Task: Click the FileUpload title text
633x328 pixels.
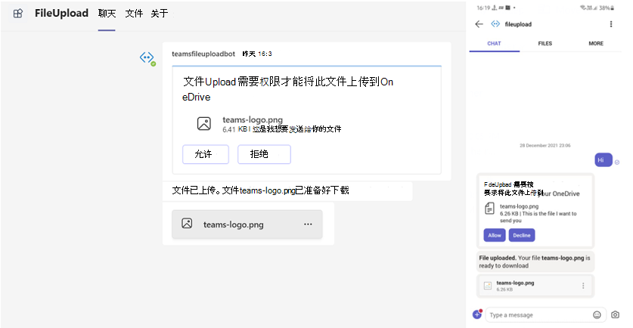Action: click(61, 14)
